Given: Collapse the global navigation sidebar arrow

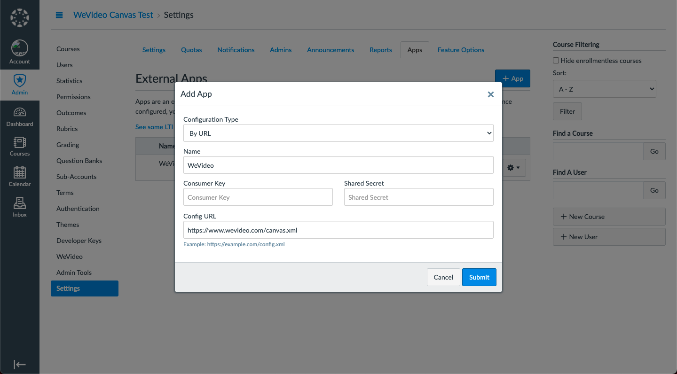Looking at the screenshot, I should (x=20, y=364).
